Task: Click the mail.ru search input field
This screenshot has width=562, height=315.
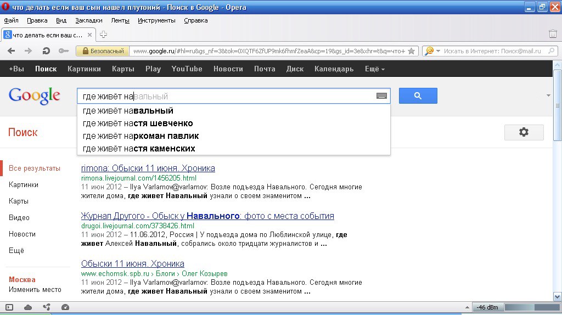Action: pos(492,51)
